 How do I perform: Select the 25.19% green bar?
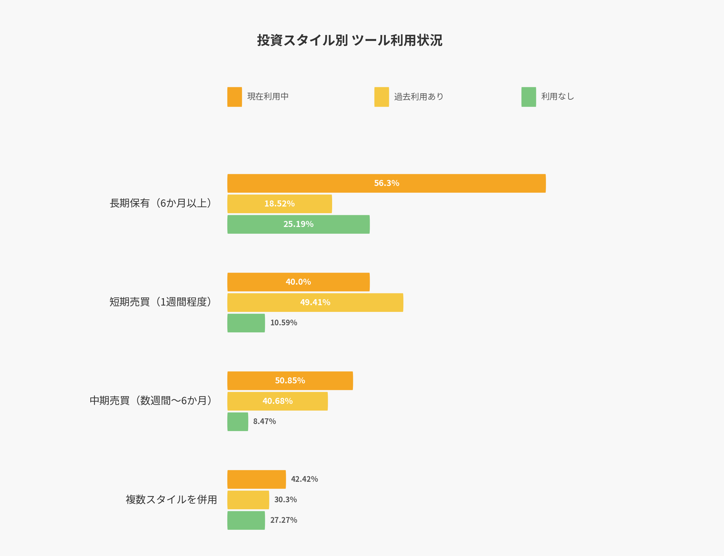pos(298,224)
